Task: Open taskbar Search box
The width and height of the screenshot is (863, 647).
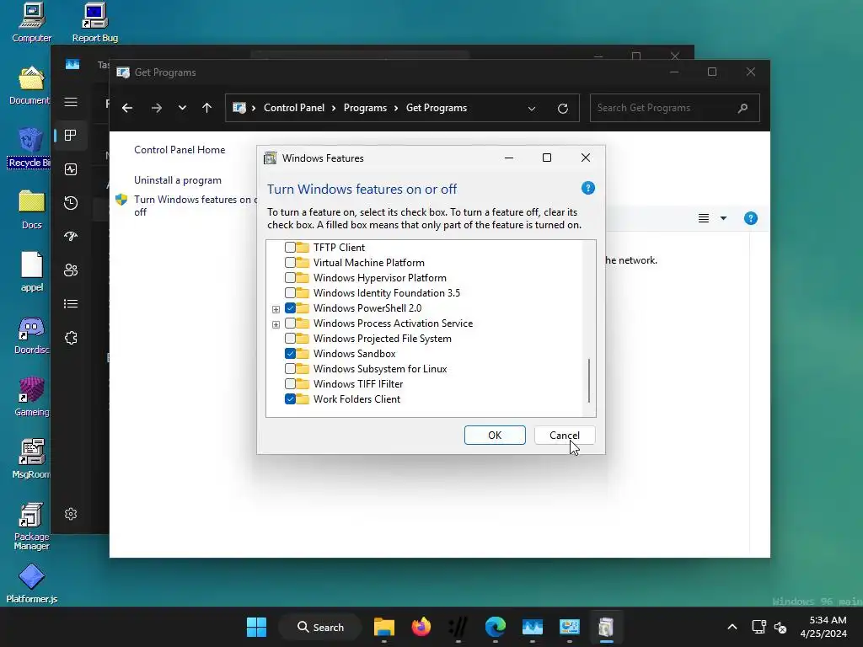Action: click(x=320, y=627)
